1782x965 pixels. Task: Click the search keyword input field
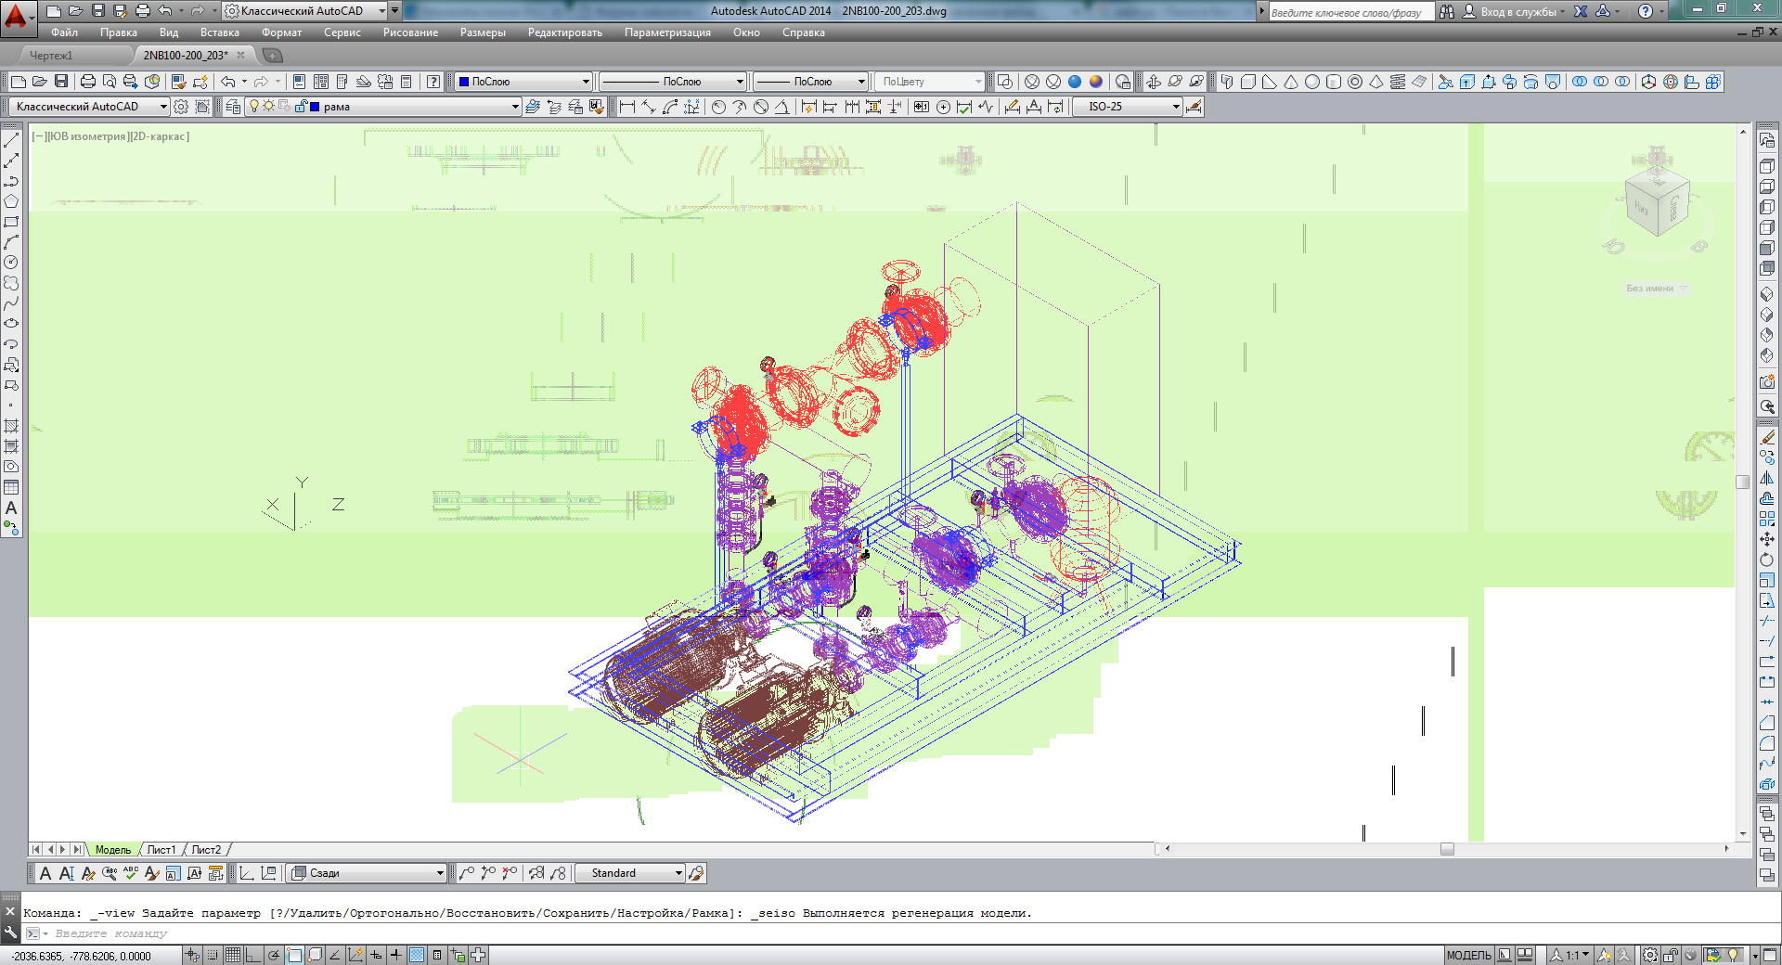[1351, 12]
